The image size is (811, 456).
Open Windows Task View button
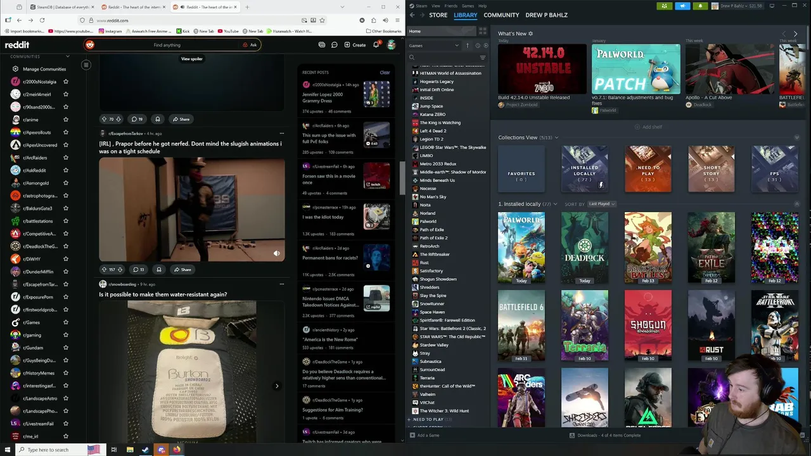[114, 450]
